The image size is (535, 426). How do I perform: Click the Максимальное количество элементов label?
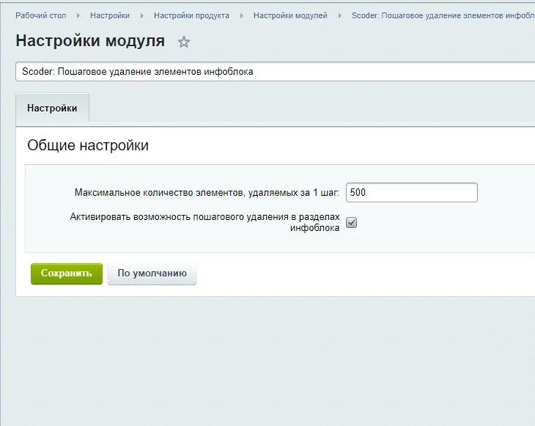tap(207, 193)
